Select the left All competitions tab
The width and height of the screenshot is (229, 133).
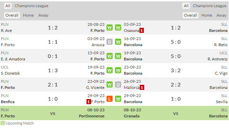point(8,6)
